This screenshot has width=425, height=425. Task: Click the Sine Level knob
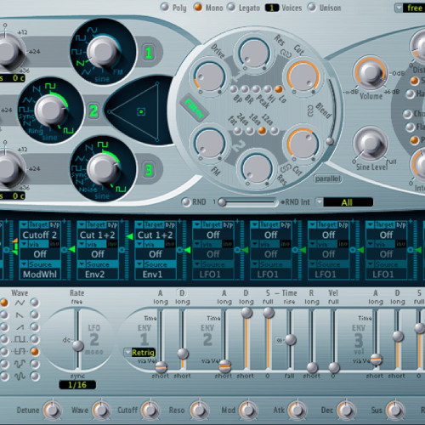pos(370,143)
